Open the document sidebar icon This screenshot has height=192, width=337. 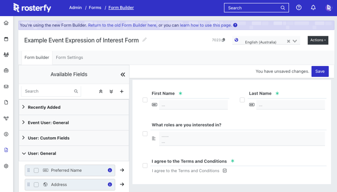point(6,102)
